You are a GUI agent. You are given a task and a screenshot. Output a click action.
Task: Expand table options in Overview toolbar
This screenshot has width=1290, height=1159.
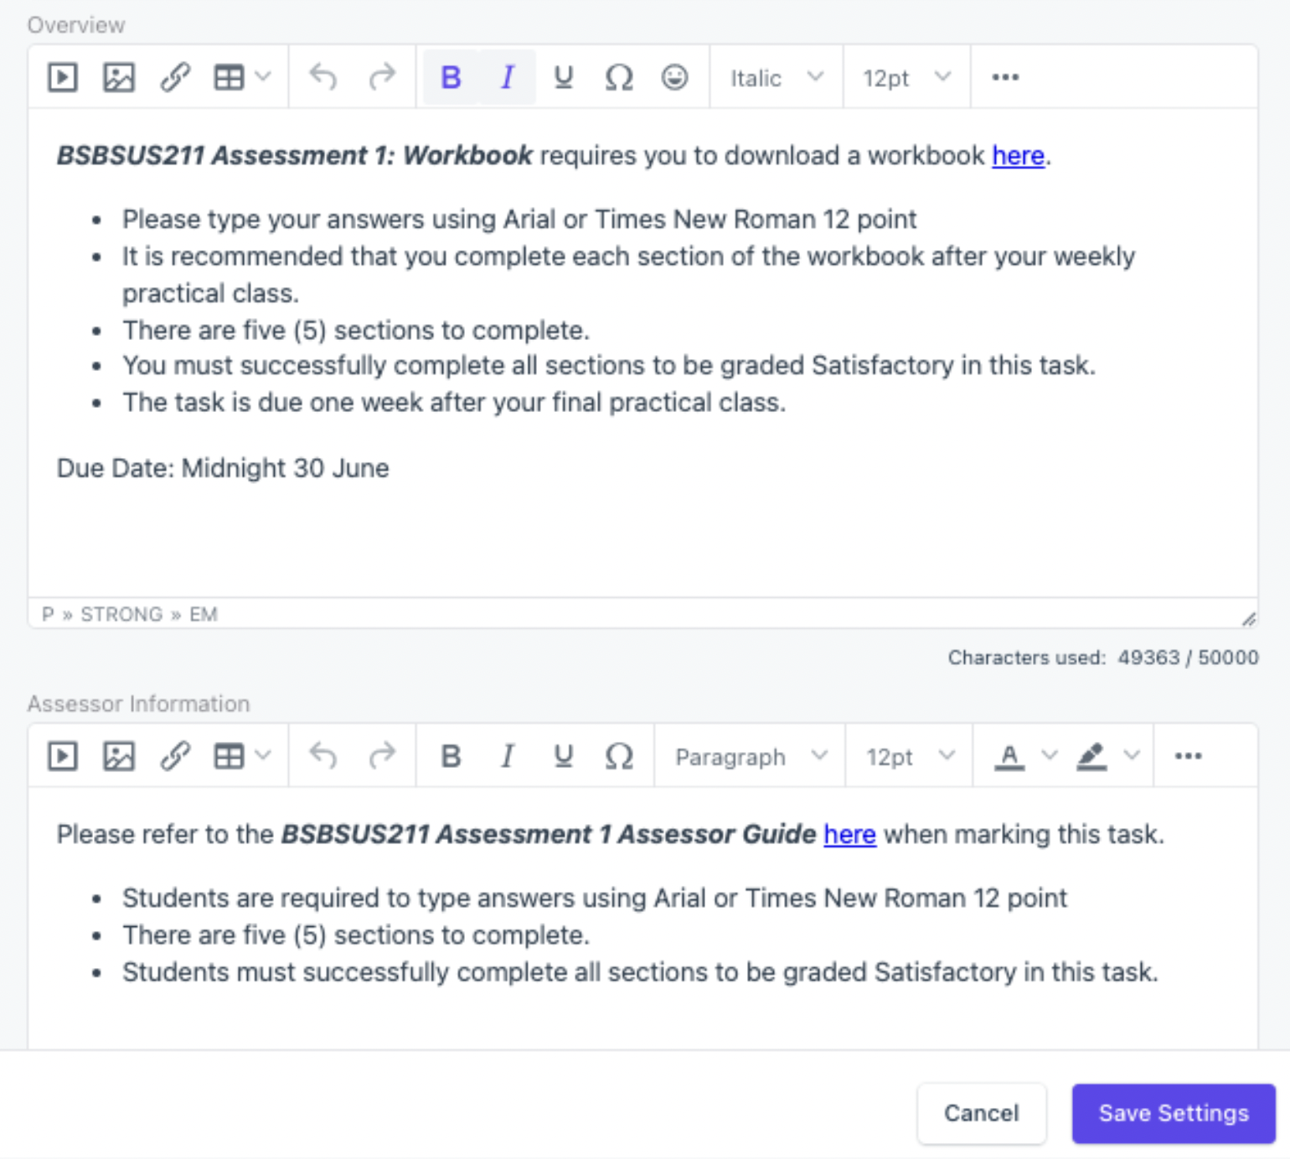pyautogui.click(x=263, y=77)
